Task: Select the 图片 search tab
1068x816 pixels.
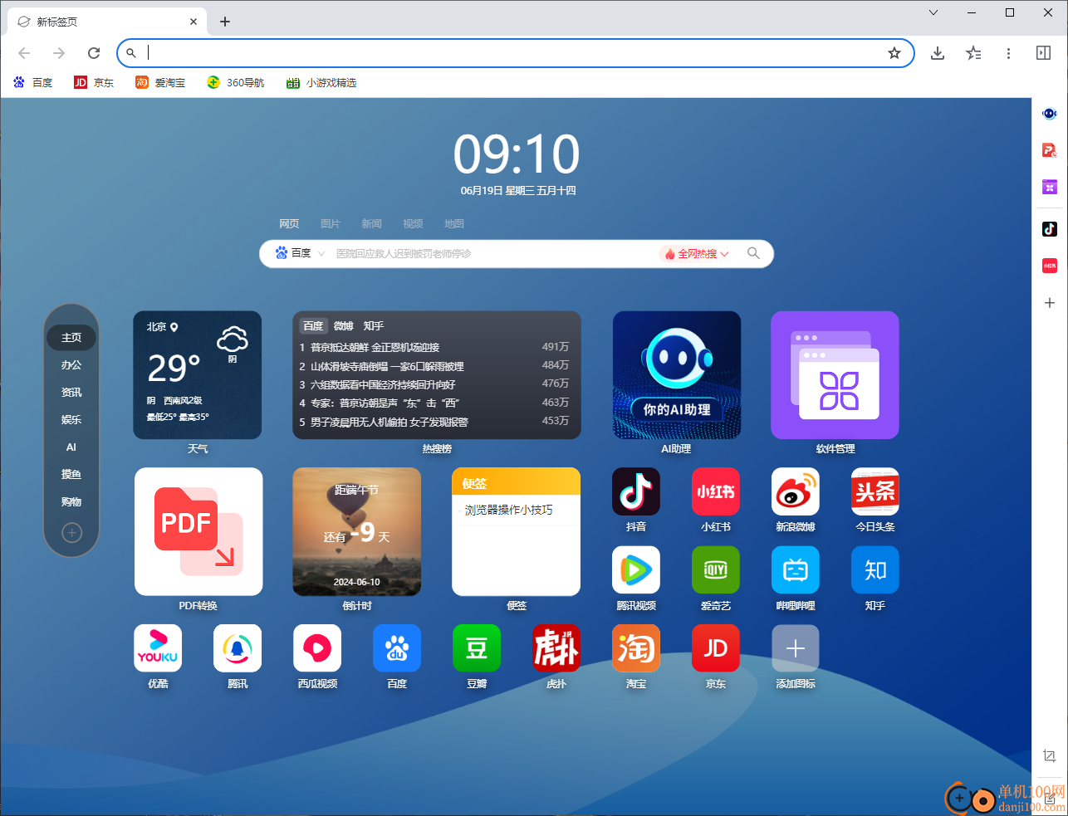Action: click(331, 224)
